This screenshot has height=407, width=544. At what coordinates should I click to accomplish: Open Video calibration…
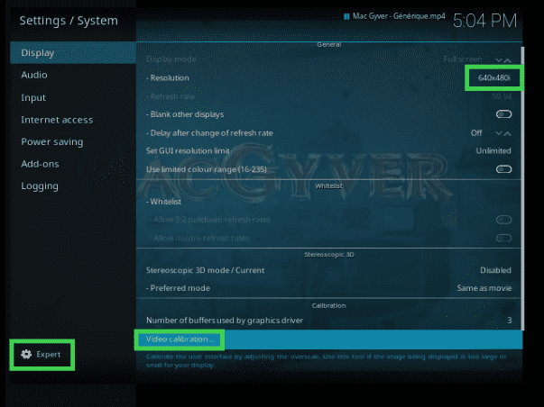click(x=178, y=339)
